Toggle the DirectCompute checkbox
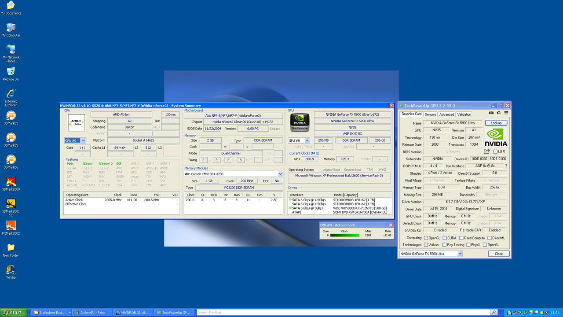This screenshot has width=563, height=317. [461, 238]
